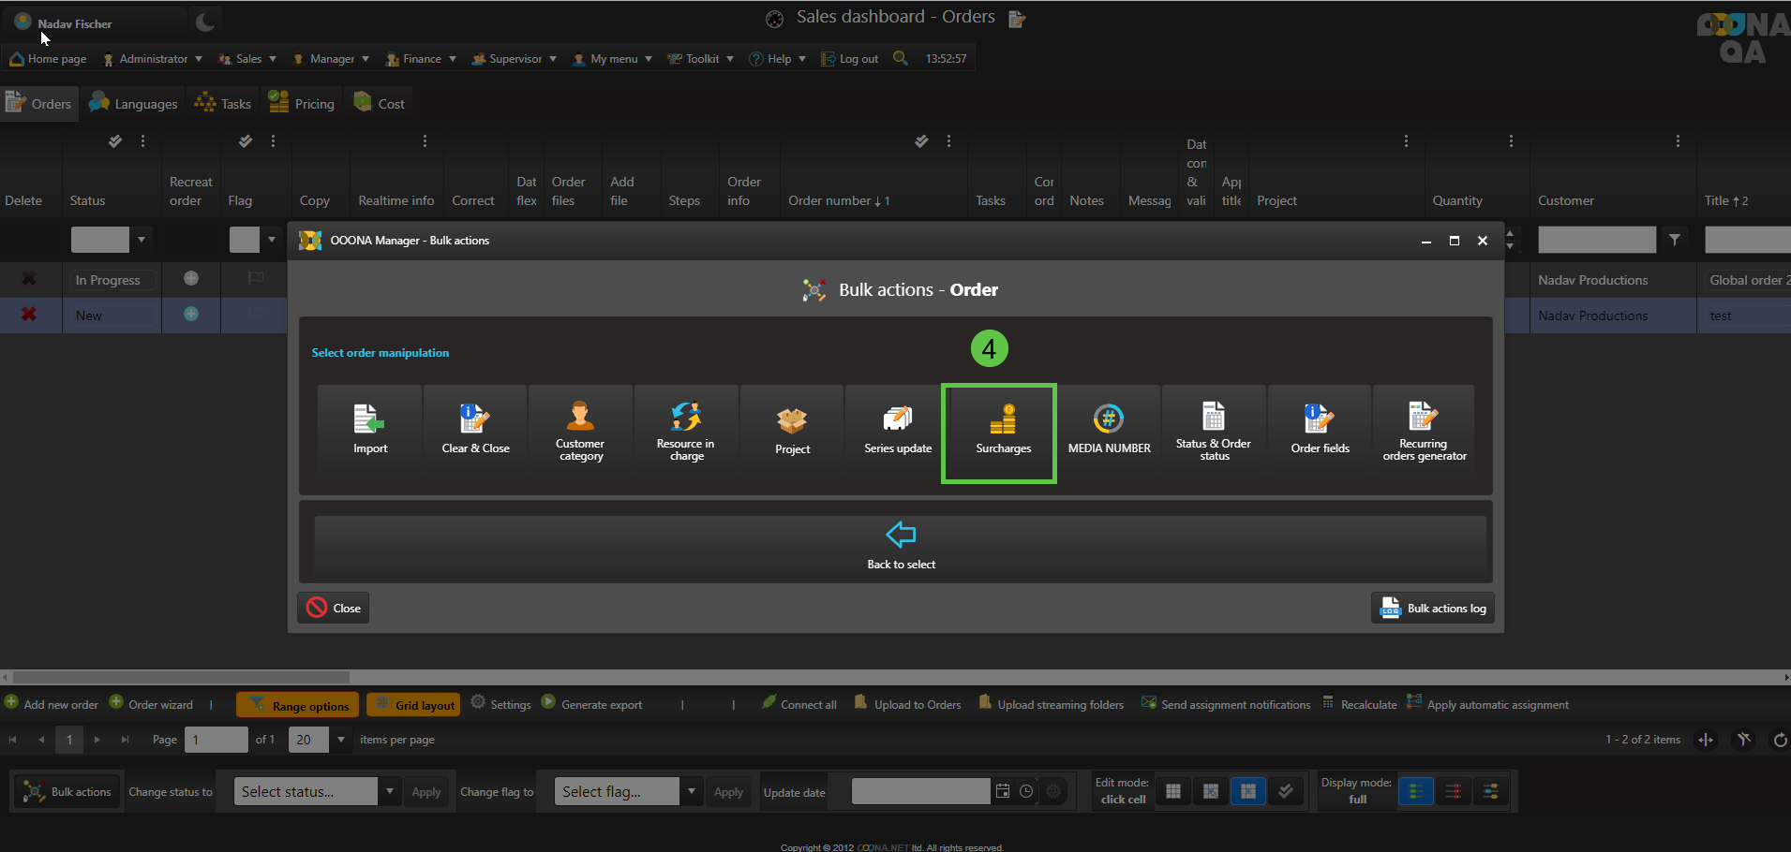Image resolution: width=1791 pixels, height=852 pixels.
Task: Click the horizontal scrollbar of the grid
Action: point(181,677)
